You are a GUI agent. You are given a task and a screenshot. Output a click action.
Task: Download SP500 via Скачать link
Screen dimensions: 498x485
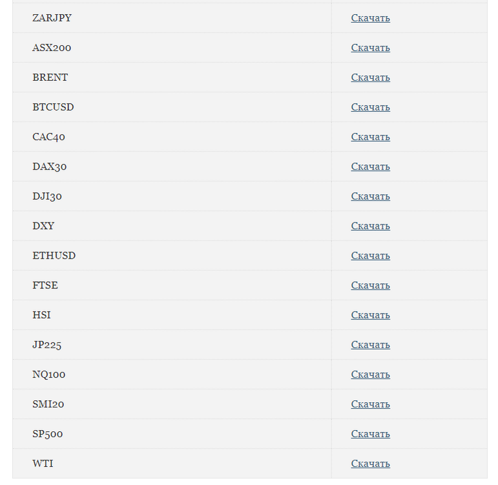(370, 434)
